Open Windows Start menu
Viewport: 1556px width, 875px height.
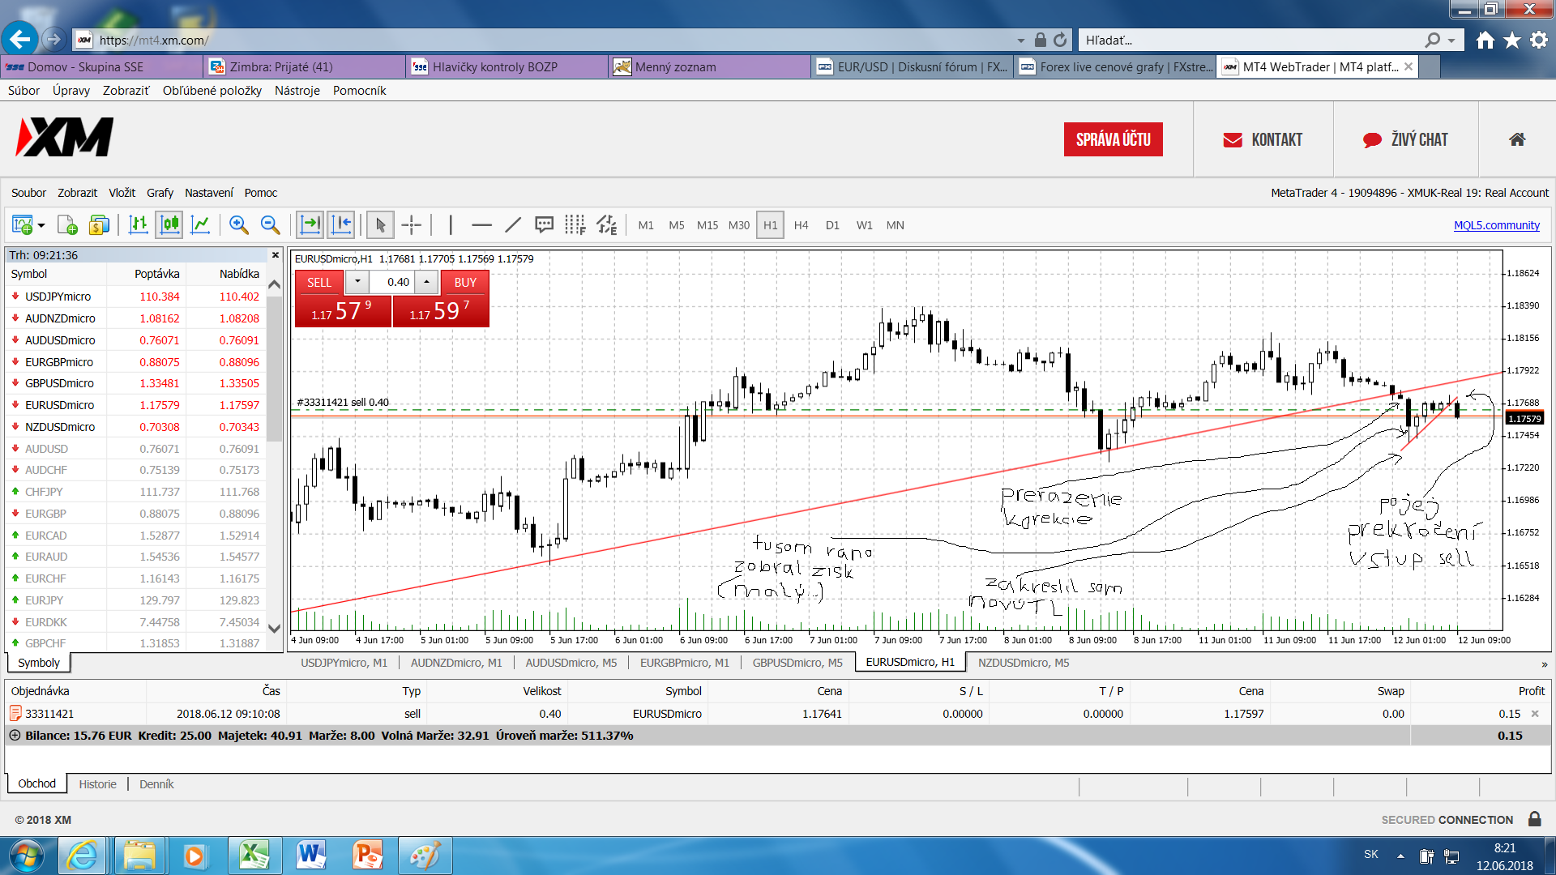(27, 856)
